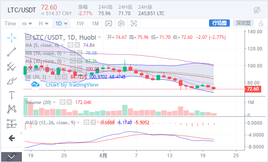This screenshot has height=162, width=268.
Task: Switch to 深度图 depth chart
Action: pyautogui.click(x=243, y=23)
